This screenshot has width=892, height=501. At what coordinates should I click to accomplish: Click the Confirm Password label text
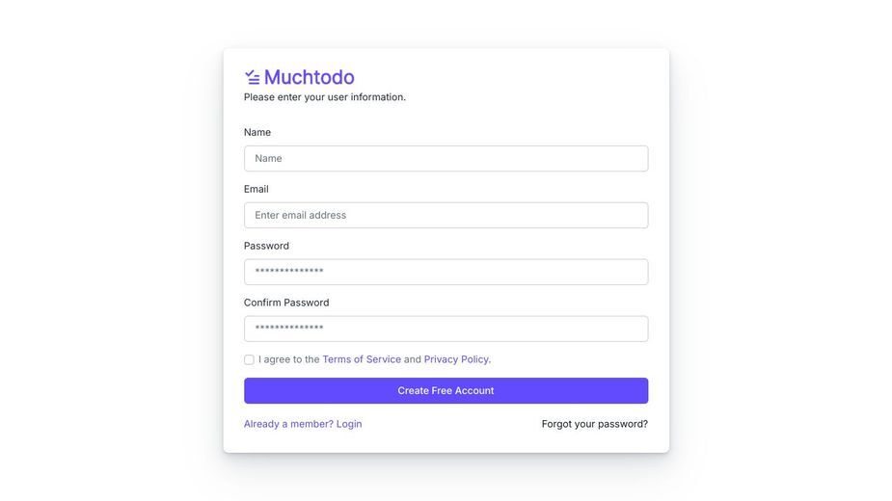tap(286, 303)
